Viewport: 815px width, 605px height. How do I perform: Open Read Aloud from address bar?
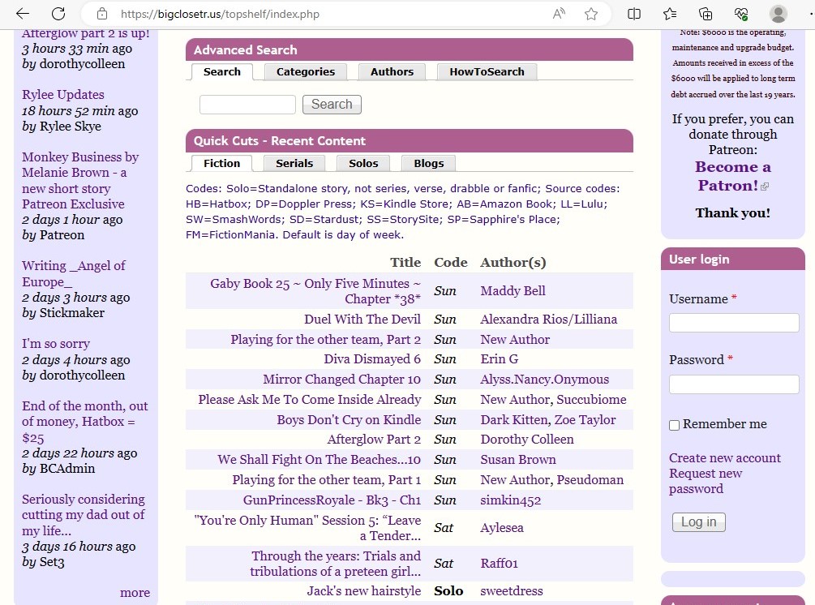[560, 14]
